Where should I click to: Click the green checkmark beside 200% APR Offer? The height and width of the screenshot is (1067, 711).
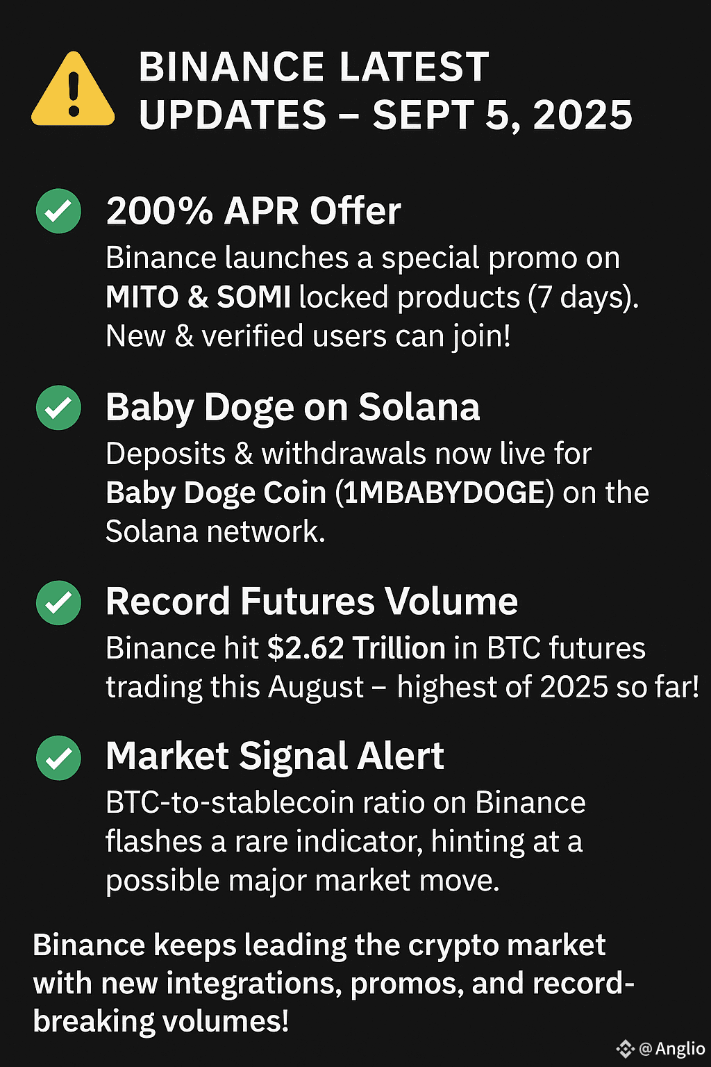tap(58, 210)
